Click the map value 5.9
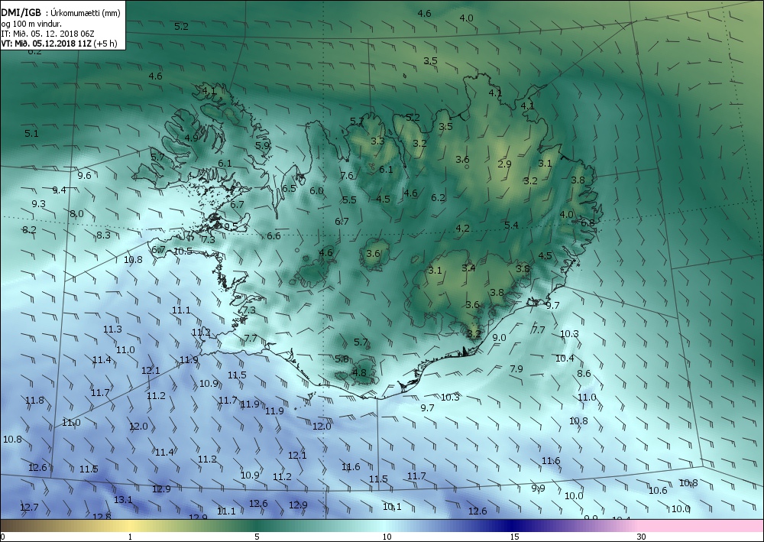The height and width of the screenshot is (542, 764). point(263,144)
